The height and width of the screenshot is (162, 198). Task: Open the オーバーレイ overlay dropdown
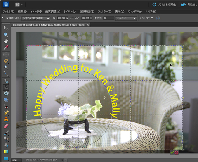(x=146, y=18)
